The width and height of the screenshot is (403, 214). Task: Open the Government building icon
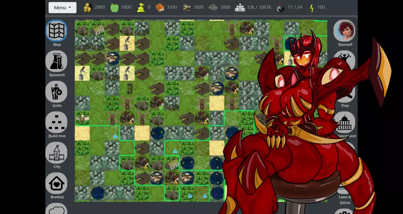tap(345, 122)
